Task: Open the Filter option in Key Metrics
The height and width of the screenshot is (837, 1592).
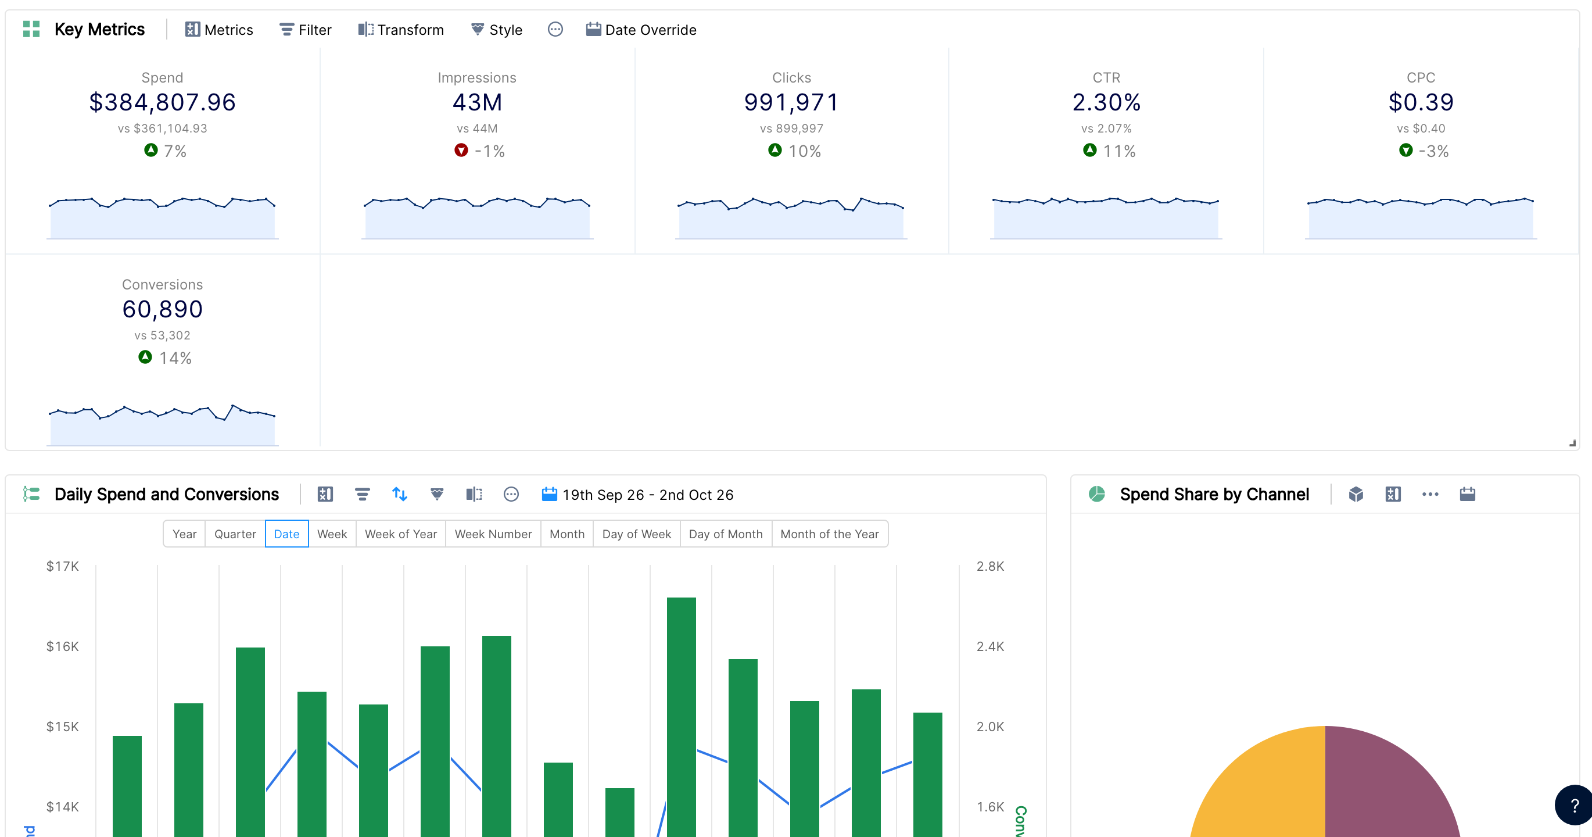Action: (x=305, y=30)
